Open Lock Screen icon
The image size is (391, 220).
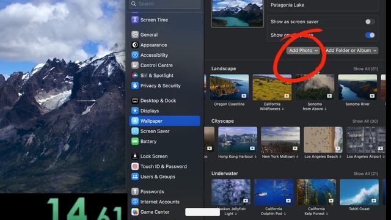pos(135,156)
